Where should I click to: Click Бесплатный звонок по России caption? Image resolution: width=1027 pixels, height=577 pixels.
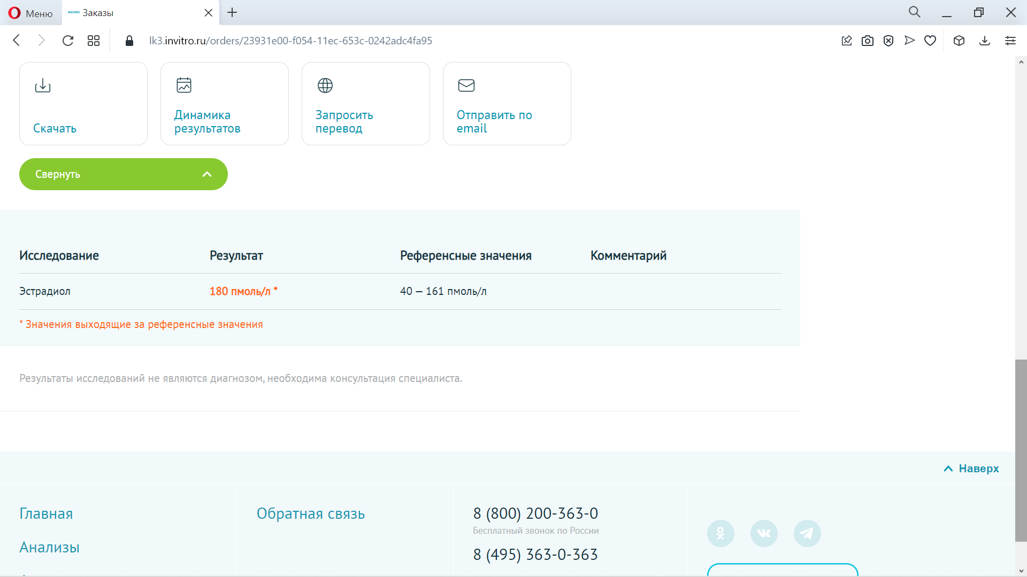point(536,531)
